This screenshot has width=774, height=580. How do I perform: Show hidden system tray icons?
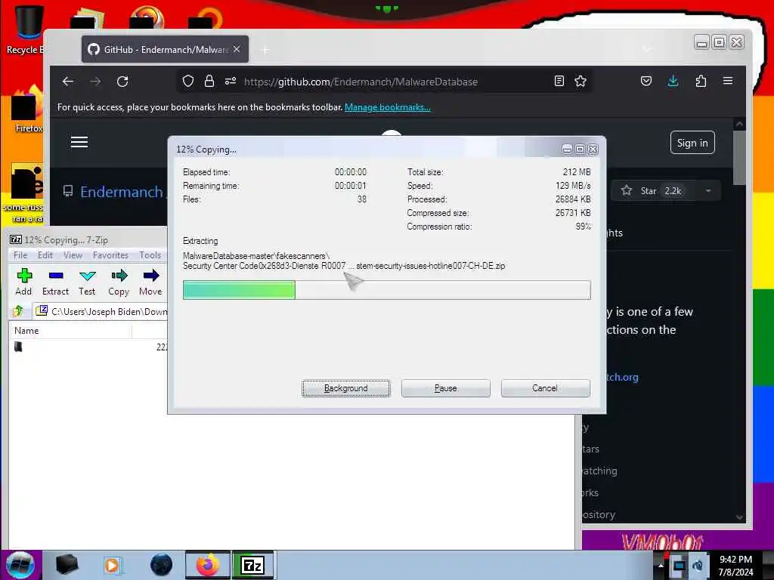[x=661, y=565]
